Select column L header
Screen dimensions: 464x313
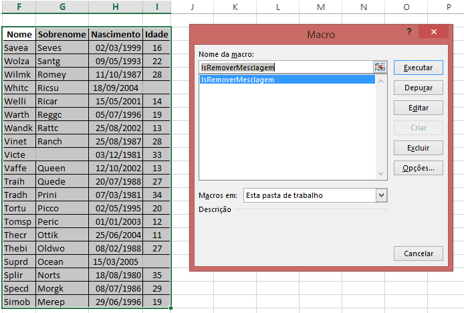(278, 7)
